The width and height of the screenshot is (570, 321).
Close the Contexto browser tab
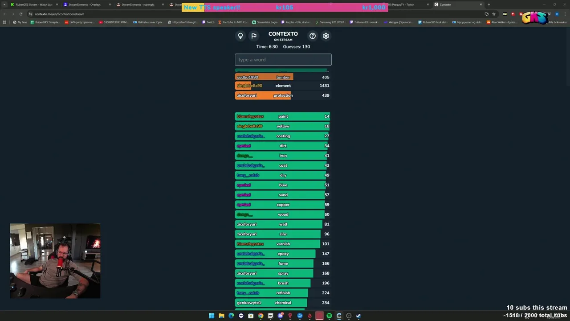481,4
